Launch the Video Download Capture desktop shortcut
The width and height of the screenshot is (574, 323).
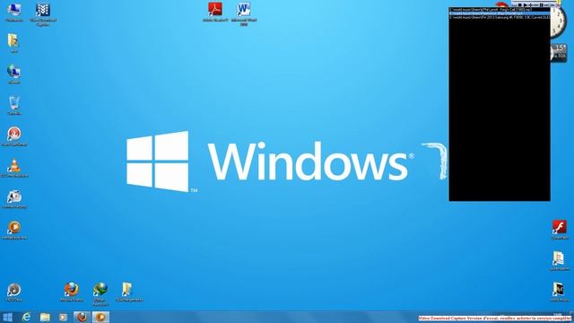[x=43, y=14]
